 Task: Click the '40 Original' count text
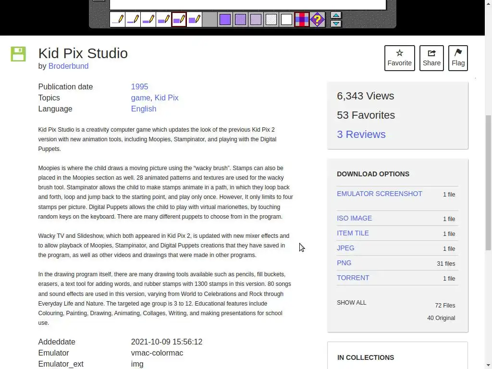[x=441, y=318]
